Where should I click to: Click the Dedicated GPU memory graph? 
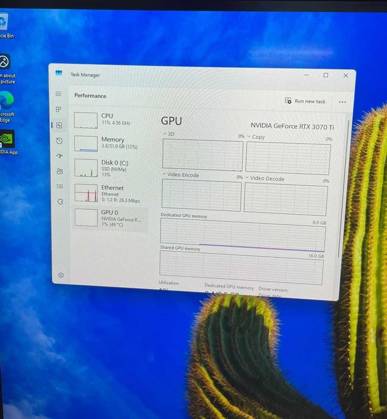243,235
